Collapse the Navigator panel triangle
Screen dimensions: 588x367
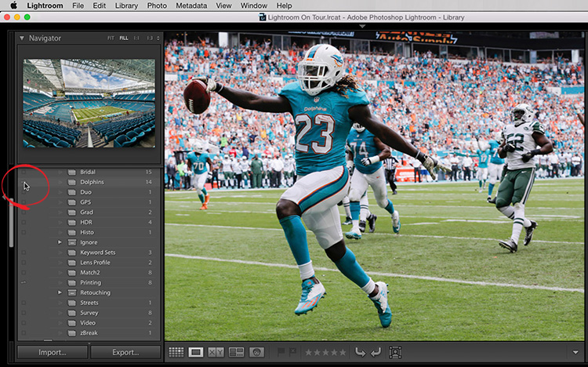[22, 38]
